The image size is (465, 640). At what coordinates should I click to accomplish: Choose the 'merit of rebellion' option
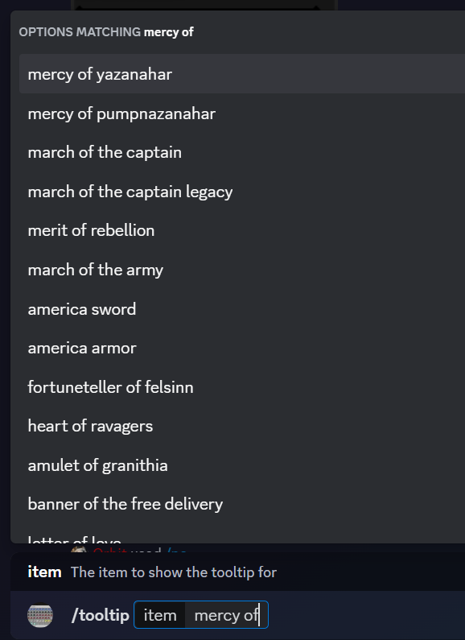click(x=242, y=230)
